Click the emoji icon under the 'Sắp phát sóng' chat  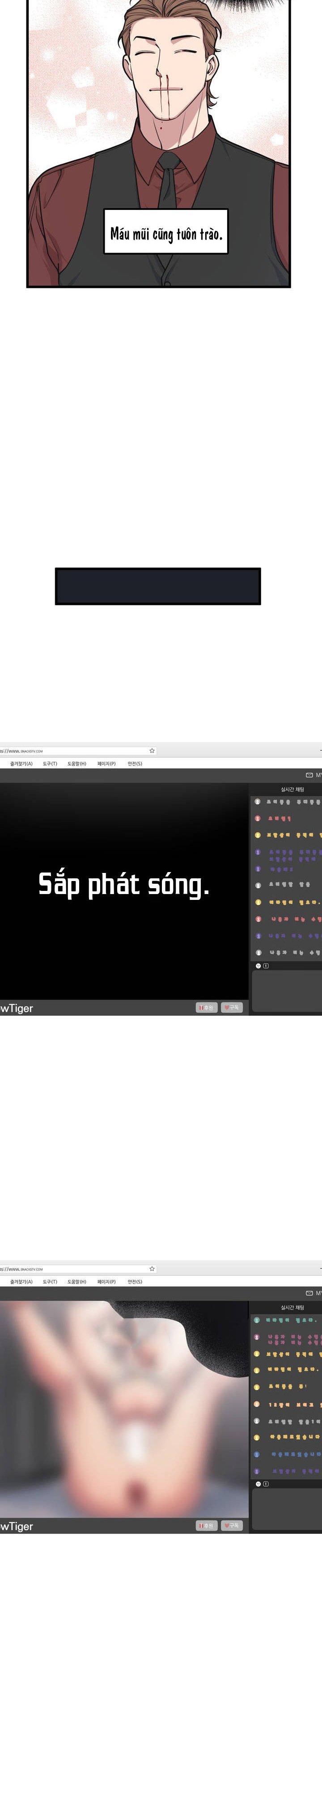tap(258, 965)
